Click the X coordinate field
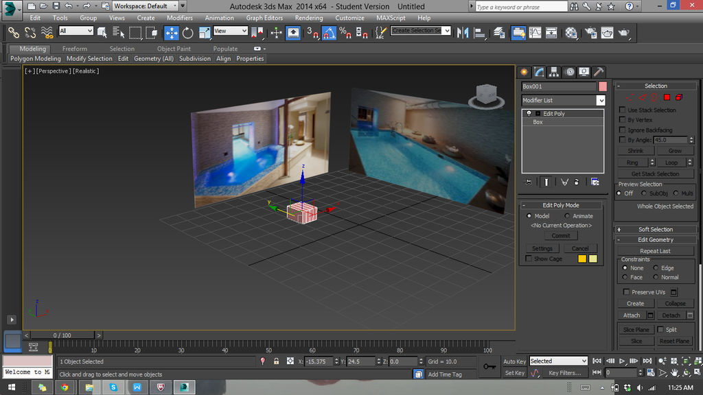 point(319,361)
